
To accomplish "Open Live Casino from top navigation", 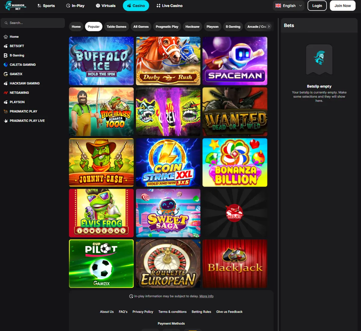I will point(170,6).
